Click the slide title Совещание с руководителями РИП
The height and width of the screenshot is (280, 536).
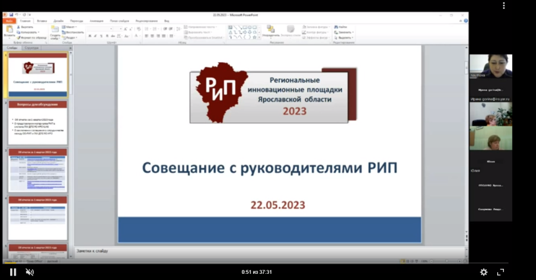coord(270,168)
